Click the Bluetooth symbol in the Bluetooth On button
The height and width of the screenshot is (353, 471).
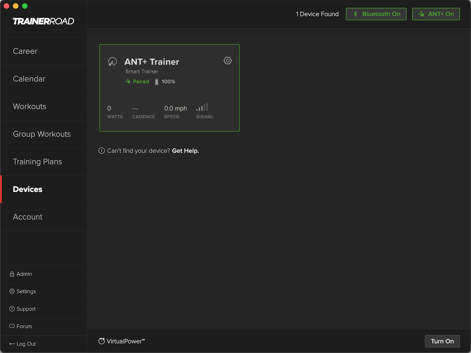[x=356, y=14]
